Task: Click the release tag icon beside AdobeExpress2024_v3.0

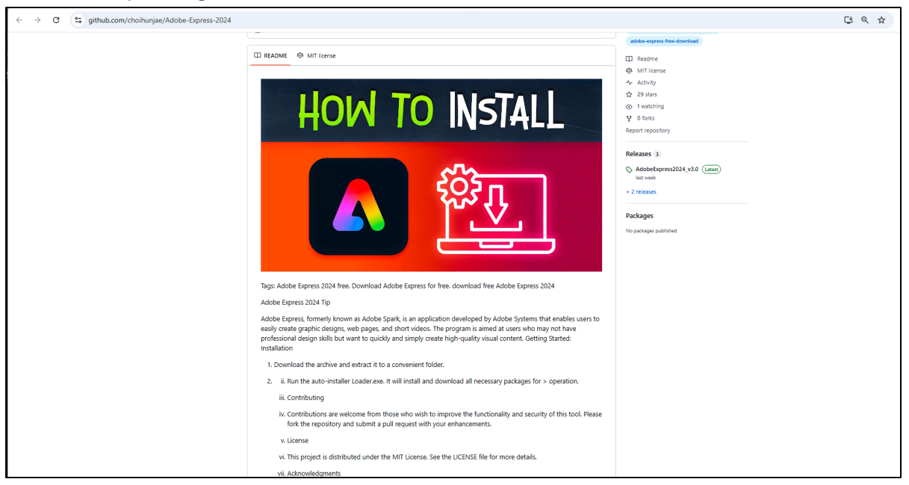Action: (629, 170)
